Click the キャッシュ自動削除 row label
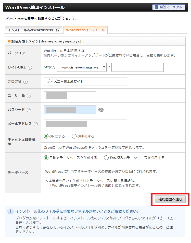Image resolution: width=191 pixels, height=243 pixels. pos(21,142)
